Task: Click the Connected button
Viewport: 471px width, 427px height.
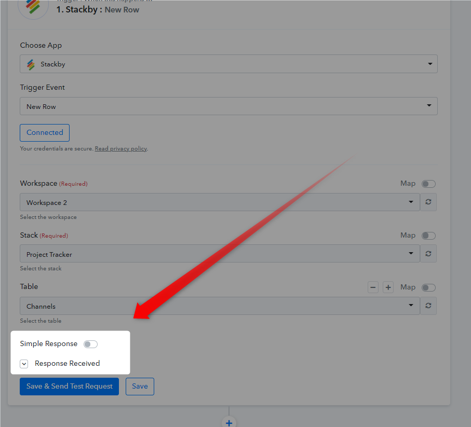Action: (45, 133)
